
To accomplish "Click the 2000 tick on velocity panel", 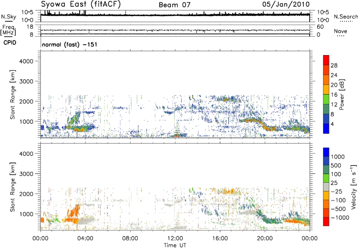I will click(26, 194).
